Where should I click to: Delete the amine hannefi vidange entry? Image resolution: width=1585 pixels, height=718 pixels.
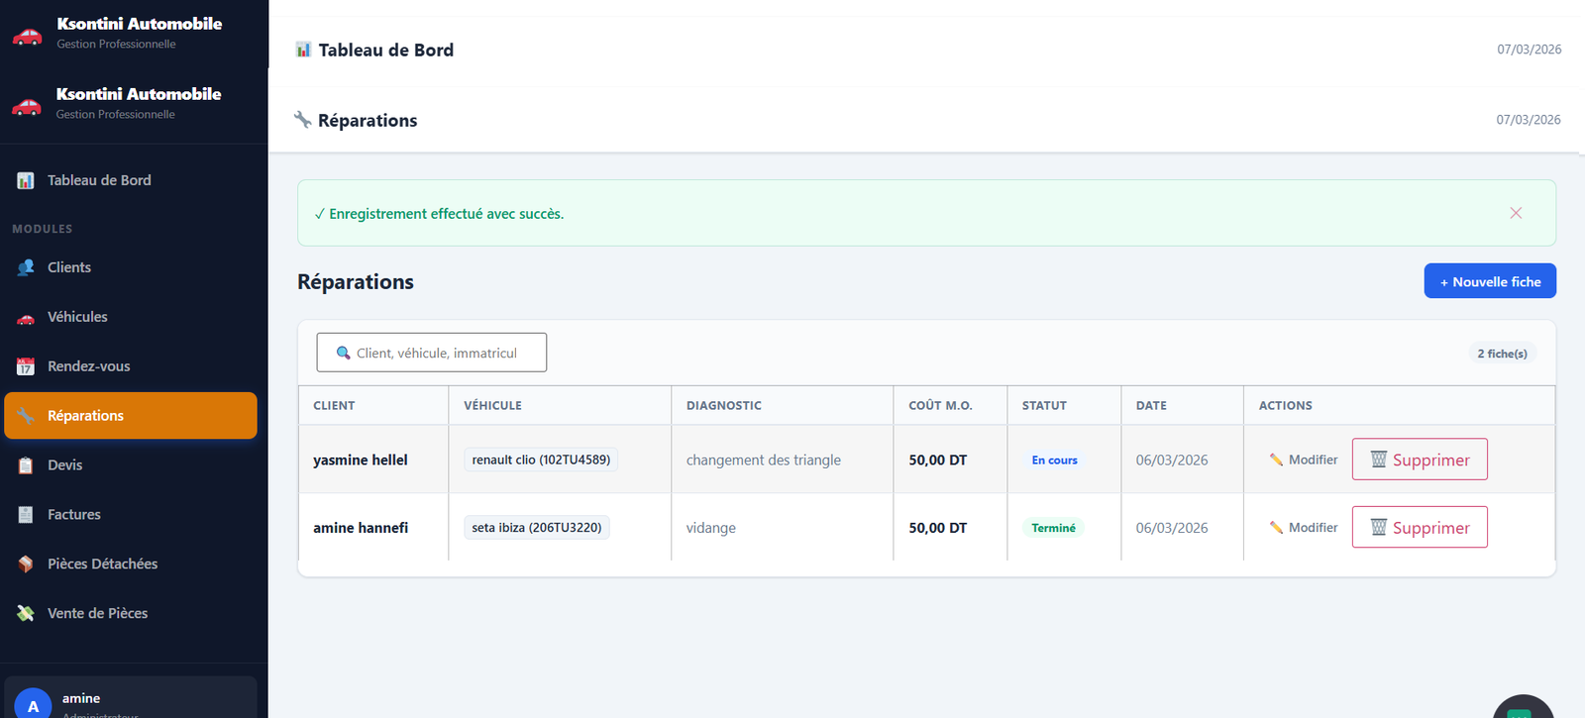(x=1419, y=528)
